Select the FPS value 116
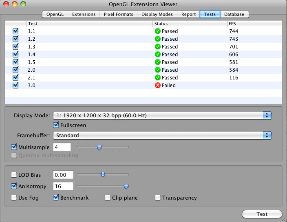 click(234, 78)
